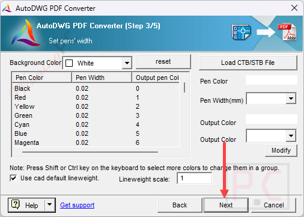Open the Get support link

pyautogui.click(x=78, y=205)
